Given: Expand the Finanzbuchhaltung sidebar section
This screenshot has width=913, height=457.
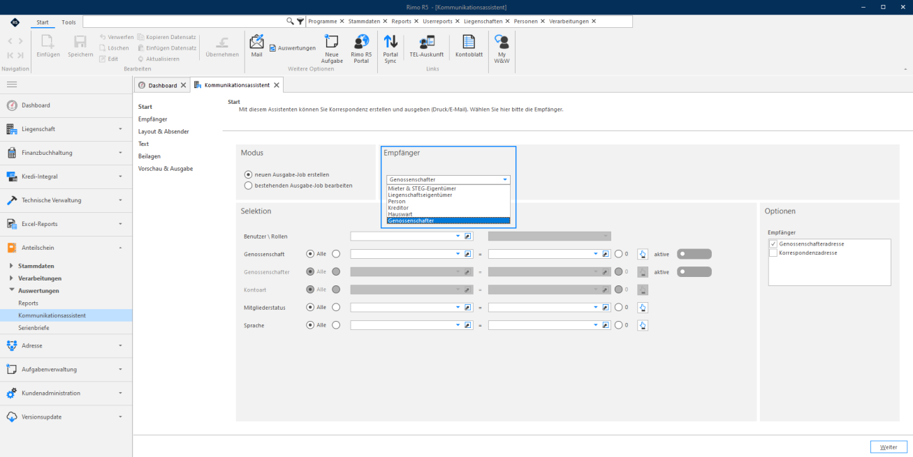Looking at the screenshot, I should click(66, 153).
